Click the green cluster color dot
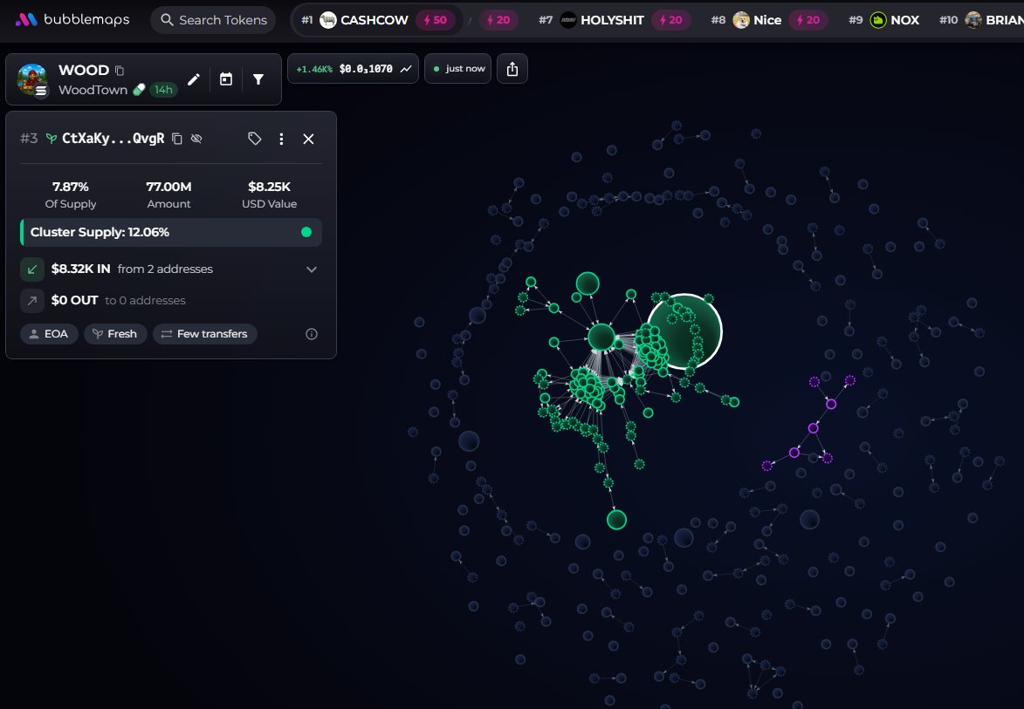This screenshot has height=709, width=1024. point(306,232)
